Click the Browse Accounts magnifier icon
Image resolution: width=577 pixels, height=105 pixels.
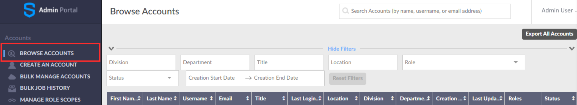pyautogui.click(x=12, y=53)
